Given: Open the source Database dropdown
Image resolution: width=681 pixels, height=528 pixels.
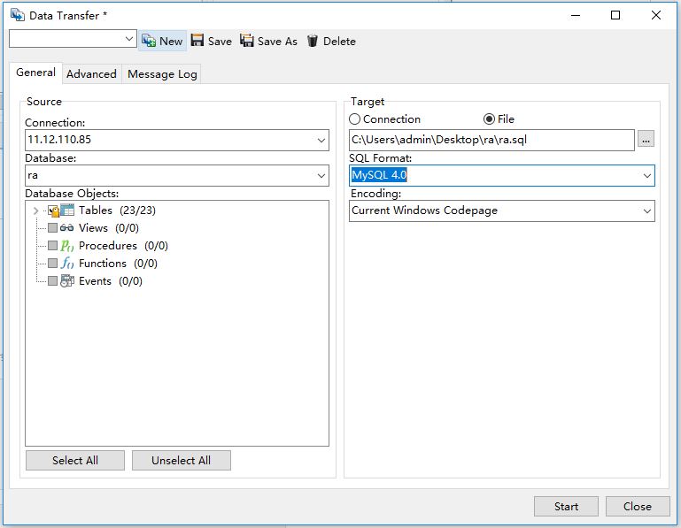Looking at the screenshot, I should [x=321, y=176].
